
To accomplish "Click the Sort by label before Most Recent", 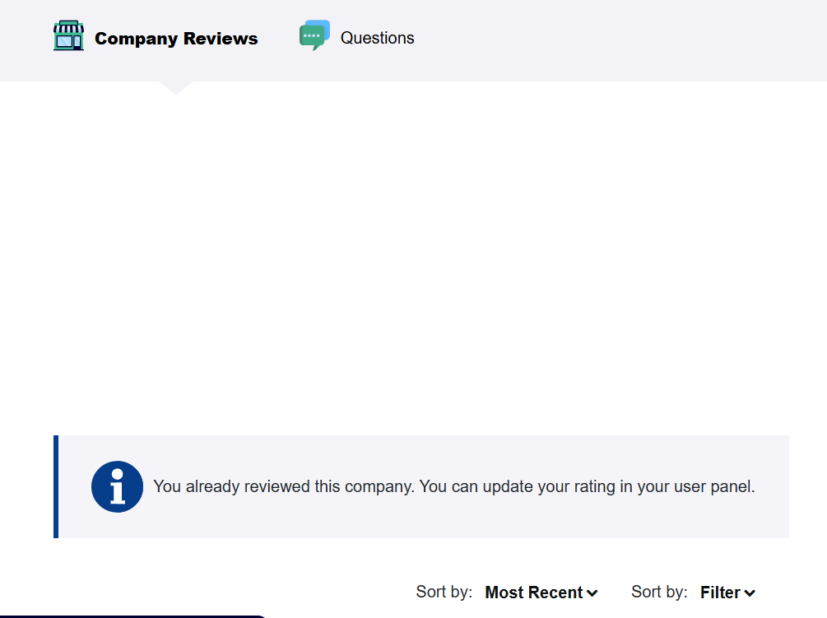I will click(x=444, y=592).
